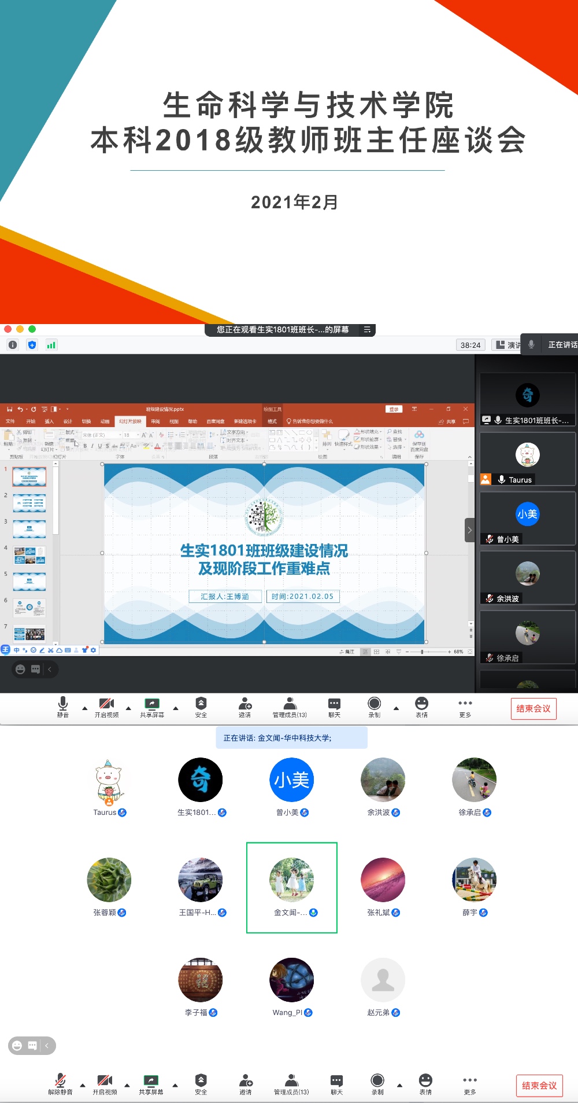Expand audio options arrow beside 静音
578x1103 pixels.
pos(85,708)
